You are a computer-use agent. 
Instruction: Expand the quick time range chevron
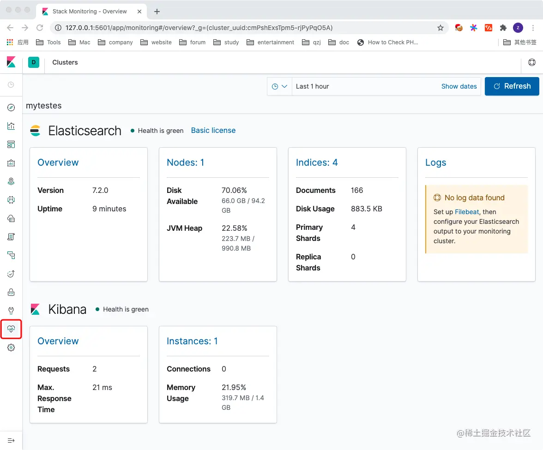[284, 86]
